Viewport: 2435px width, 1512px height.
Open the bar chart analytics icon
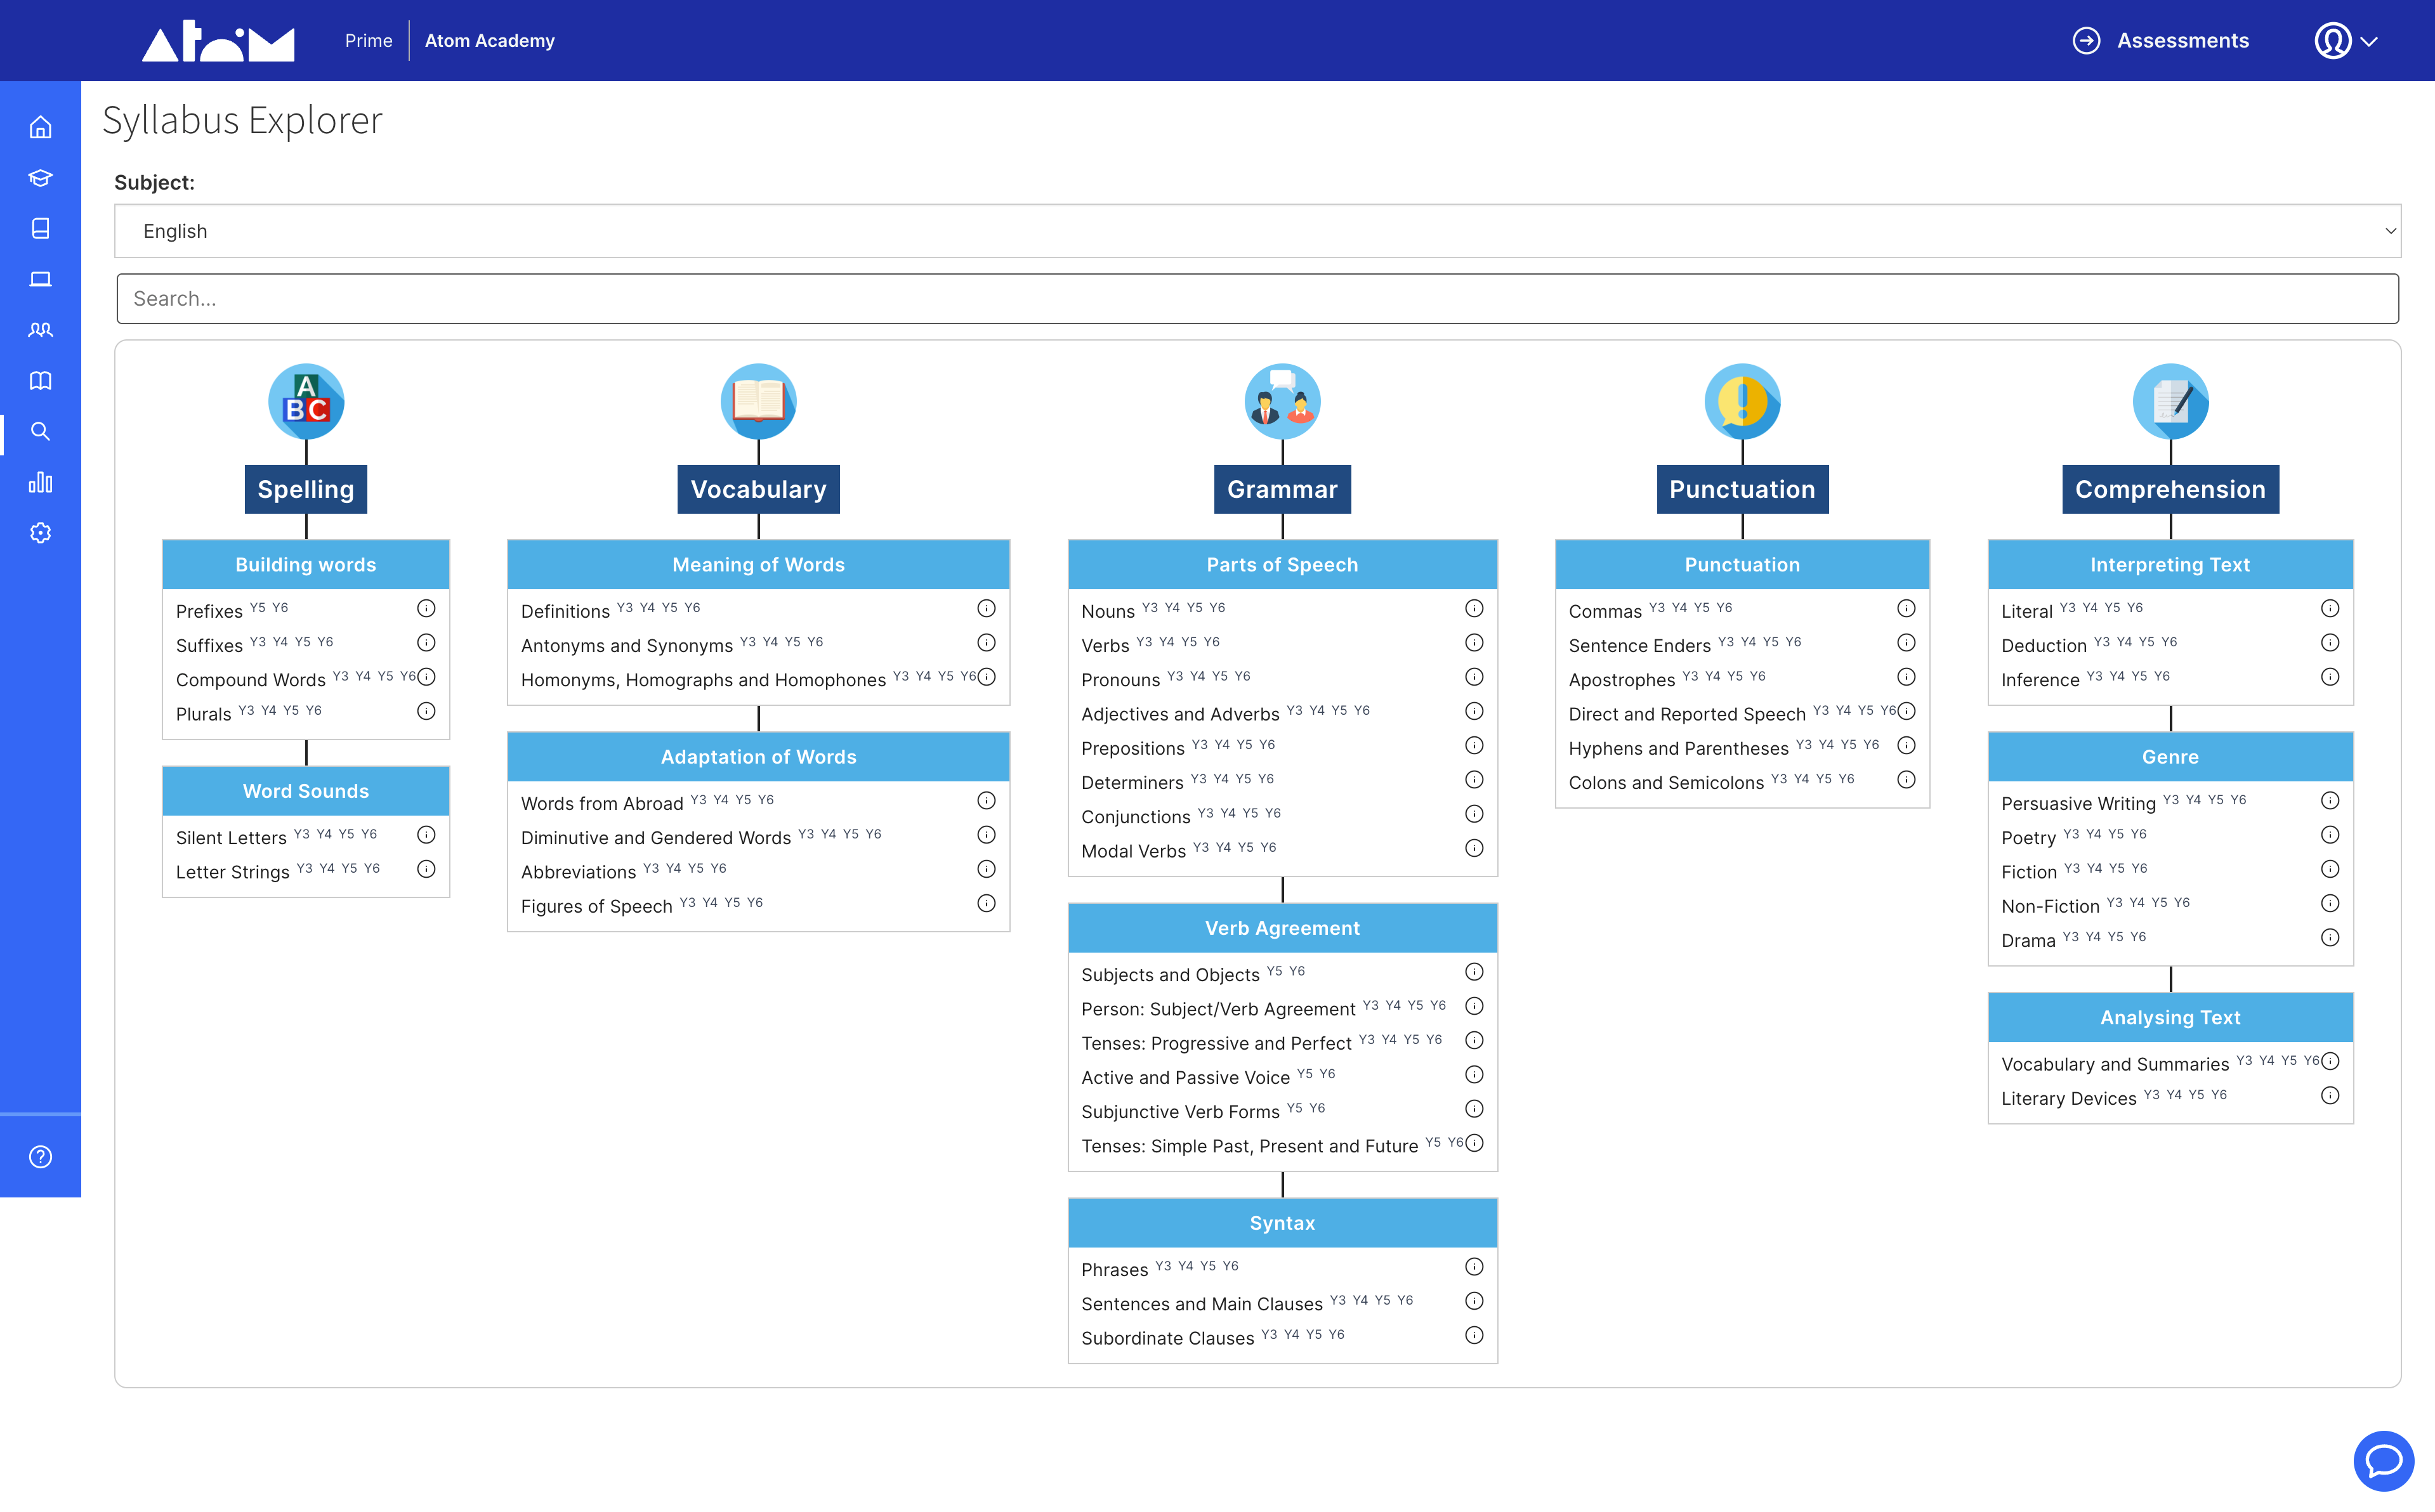pyautogui.click(x=40, y=482)
